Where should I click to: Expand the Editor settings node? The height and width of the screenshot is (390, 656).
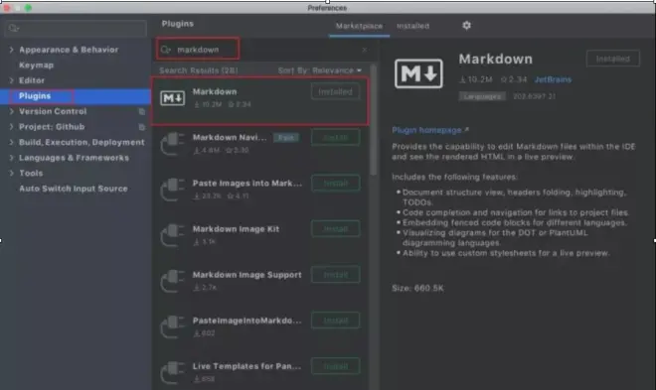click(x=11, y=80)
